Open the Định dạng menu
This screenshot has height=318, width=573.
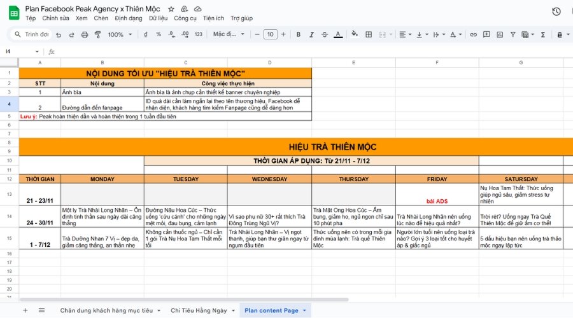(128, 18)
